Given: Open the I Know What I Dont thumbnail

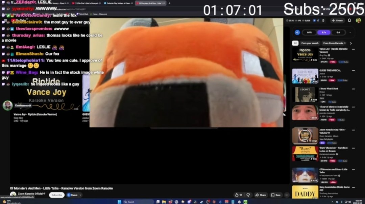Looking at the screenshot, I should 305,95.
